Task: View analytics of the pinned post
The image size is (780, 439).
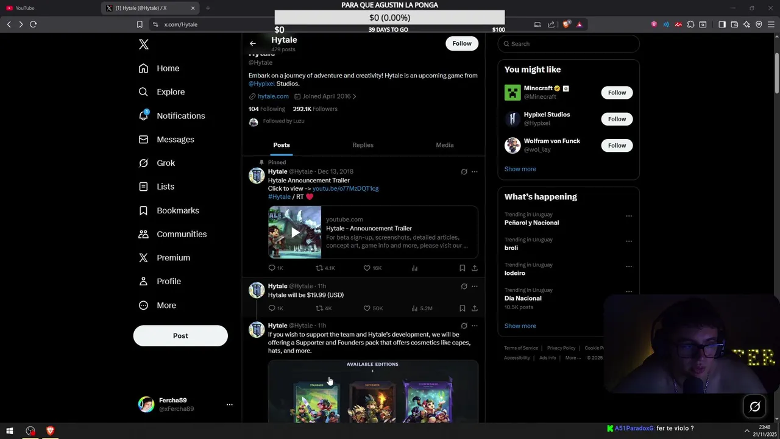Action: point(414,268)
